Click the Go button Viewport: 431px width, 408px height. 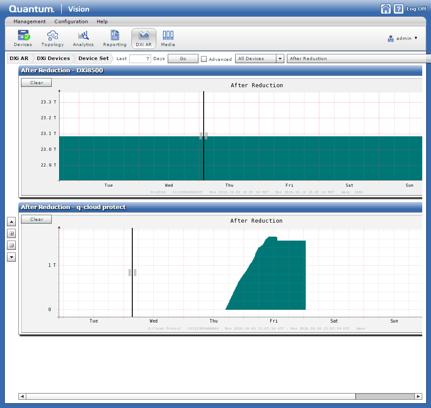[x=183, y=59]
